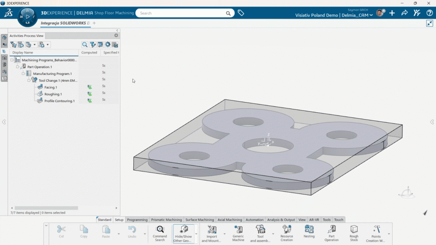This screenshot has width=436, height=245.
Task: Click the save table layout icon
Action: pyautogui.click(x=115, y=44)
